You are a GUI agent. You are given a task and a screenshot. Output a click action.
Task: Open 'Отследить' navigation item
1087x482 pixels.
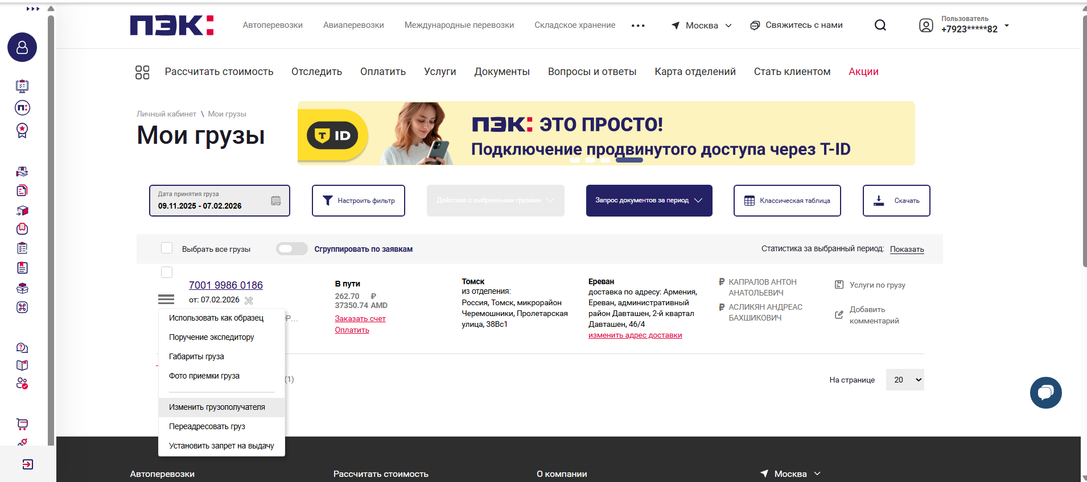tap(316, 72)
